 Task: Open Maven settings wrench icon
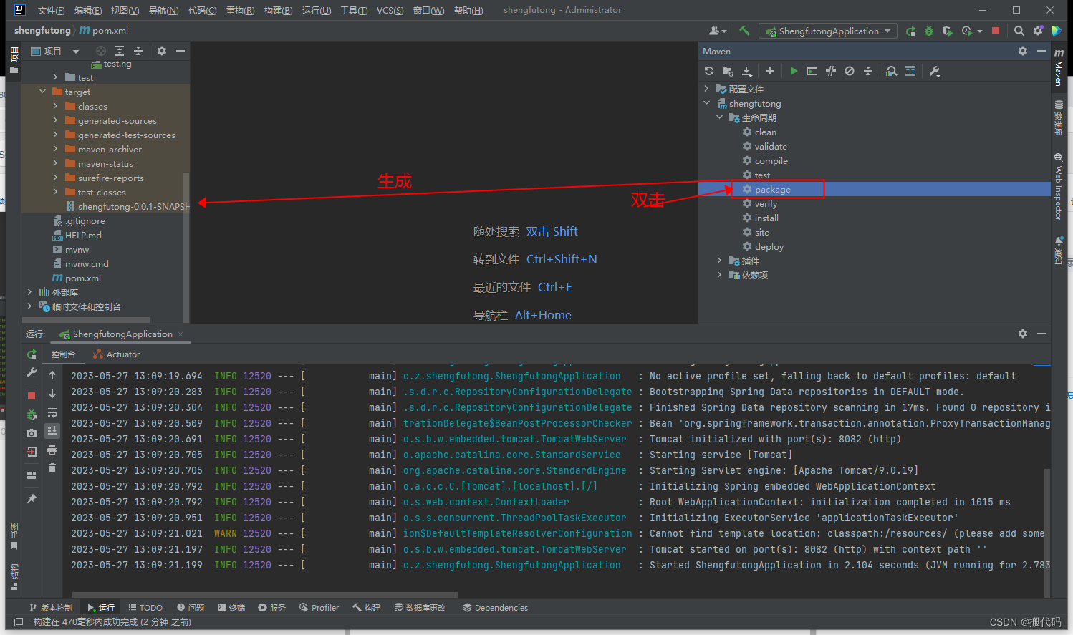[x=934, y=71]
